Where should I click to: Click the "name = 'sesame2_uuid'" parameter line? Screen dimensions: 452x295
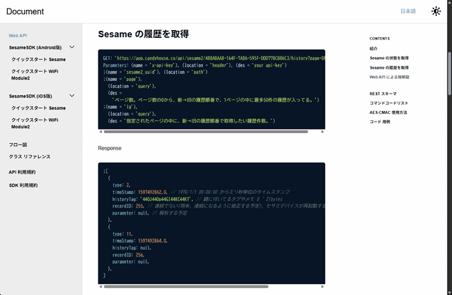click(x=156, y=72)
